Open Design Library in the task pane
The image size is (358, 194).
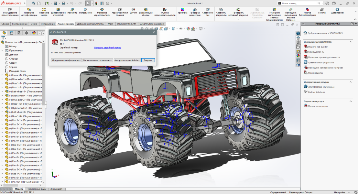click(298, 42)
